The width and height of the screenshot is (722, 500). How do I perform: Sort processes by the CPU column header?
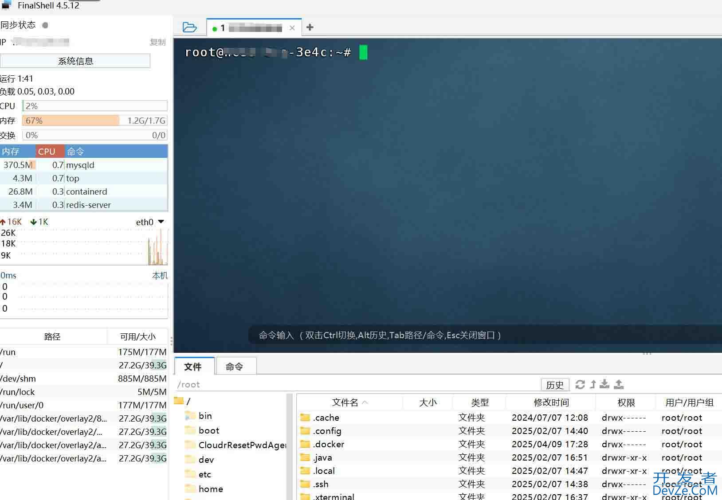coord(47,152)
